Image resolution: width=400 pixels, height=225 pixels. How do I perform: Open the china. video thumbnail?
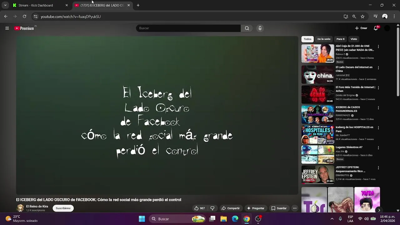point(317,75)
